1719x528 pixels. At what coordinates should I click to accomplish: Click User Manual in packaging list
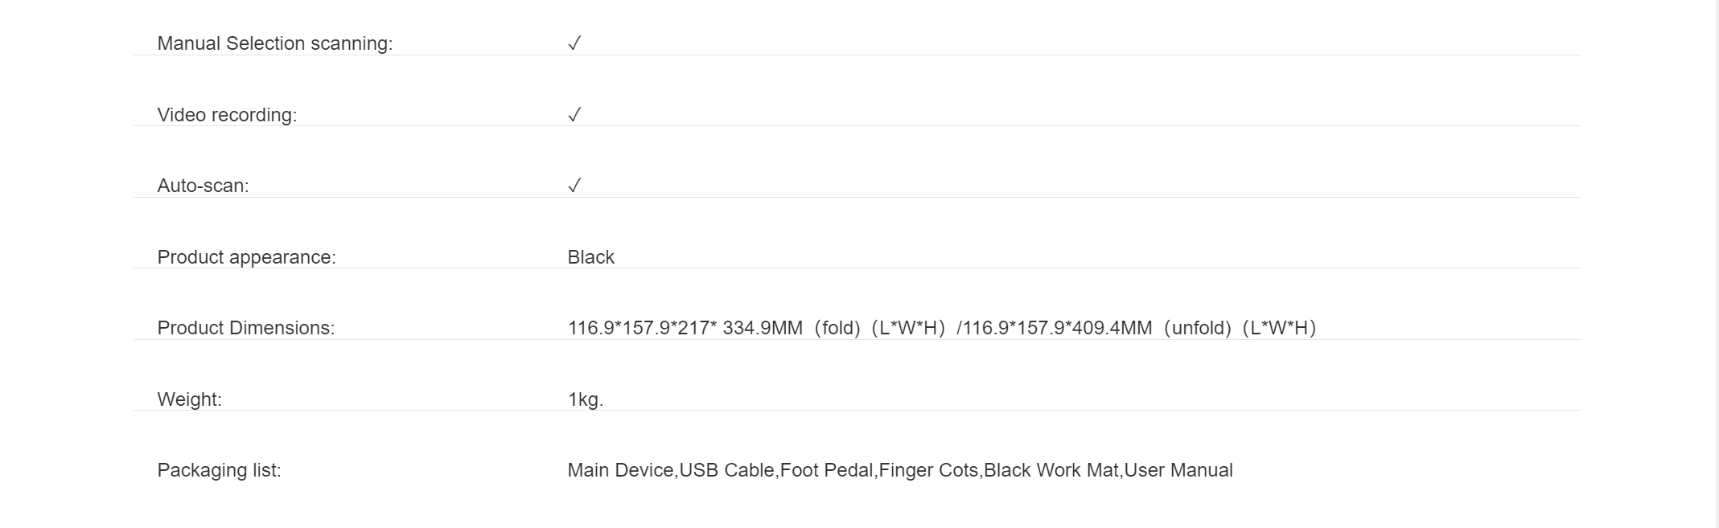click(x=1178, y=470)
